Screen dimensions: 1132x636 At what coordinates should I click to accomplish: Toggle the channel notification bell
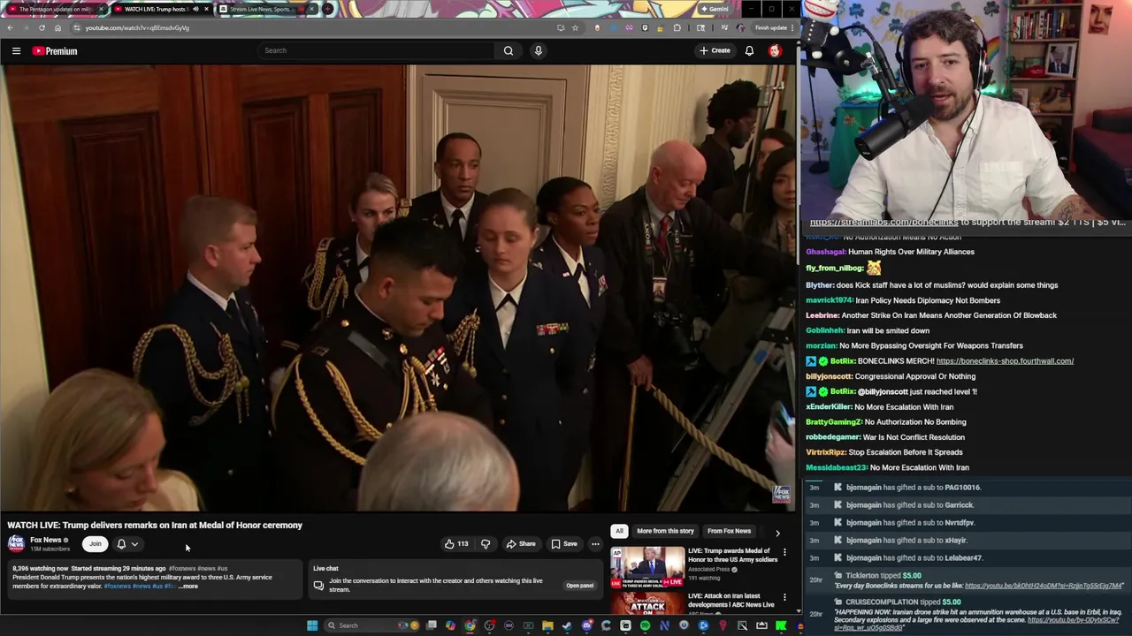coord(121,544)
